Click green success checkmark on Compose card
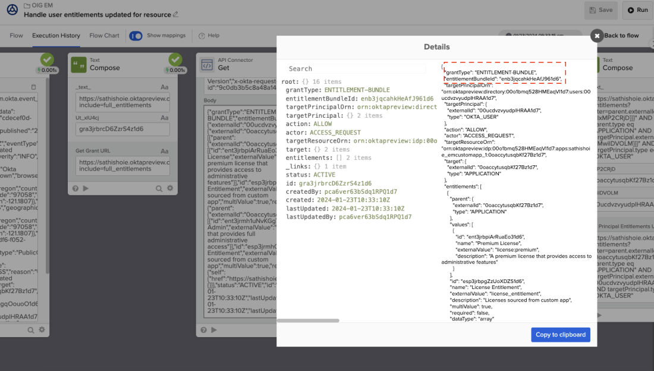654x371 pixels. point(175,59)
